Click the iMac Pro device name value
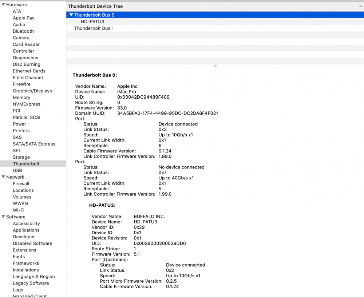Screen dimensions: 364x298 [127, 92]
